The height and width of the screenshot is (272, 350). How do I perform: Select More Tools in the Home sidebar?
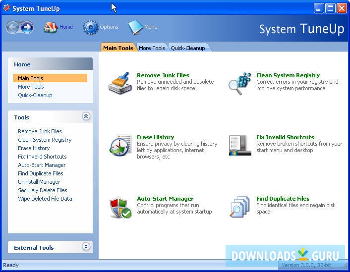point(31,87)
